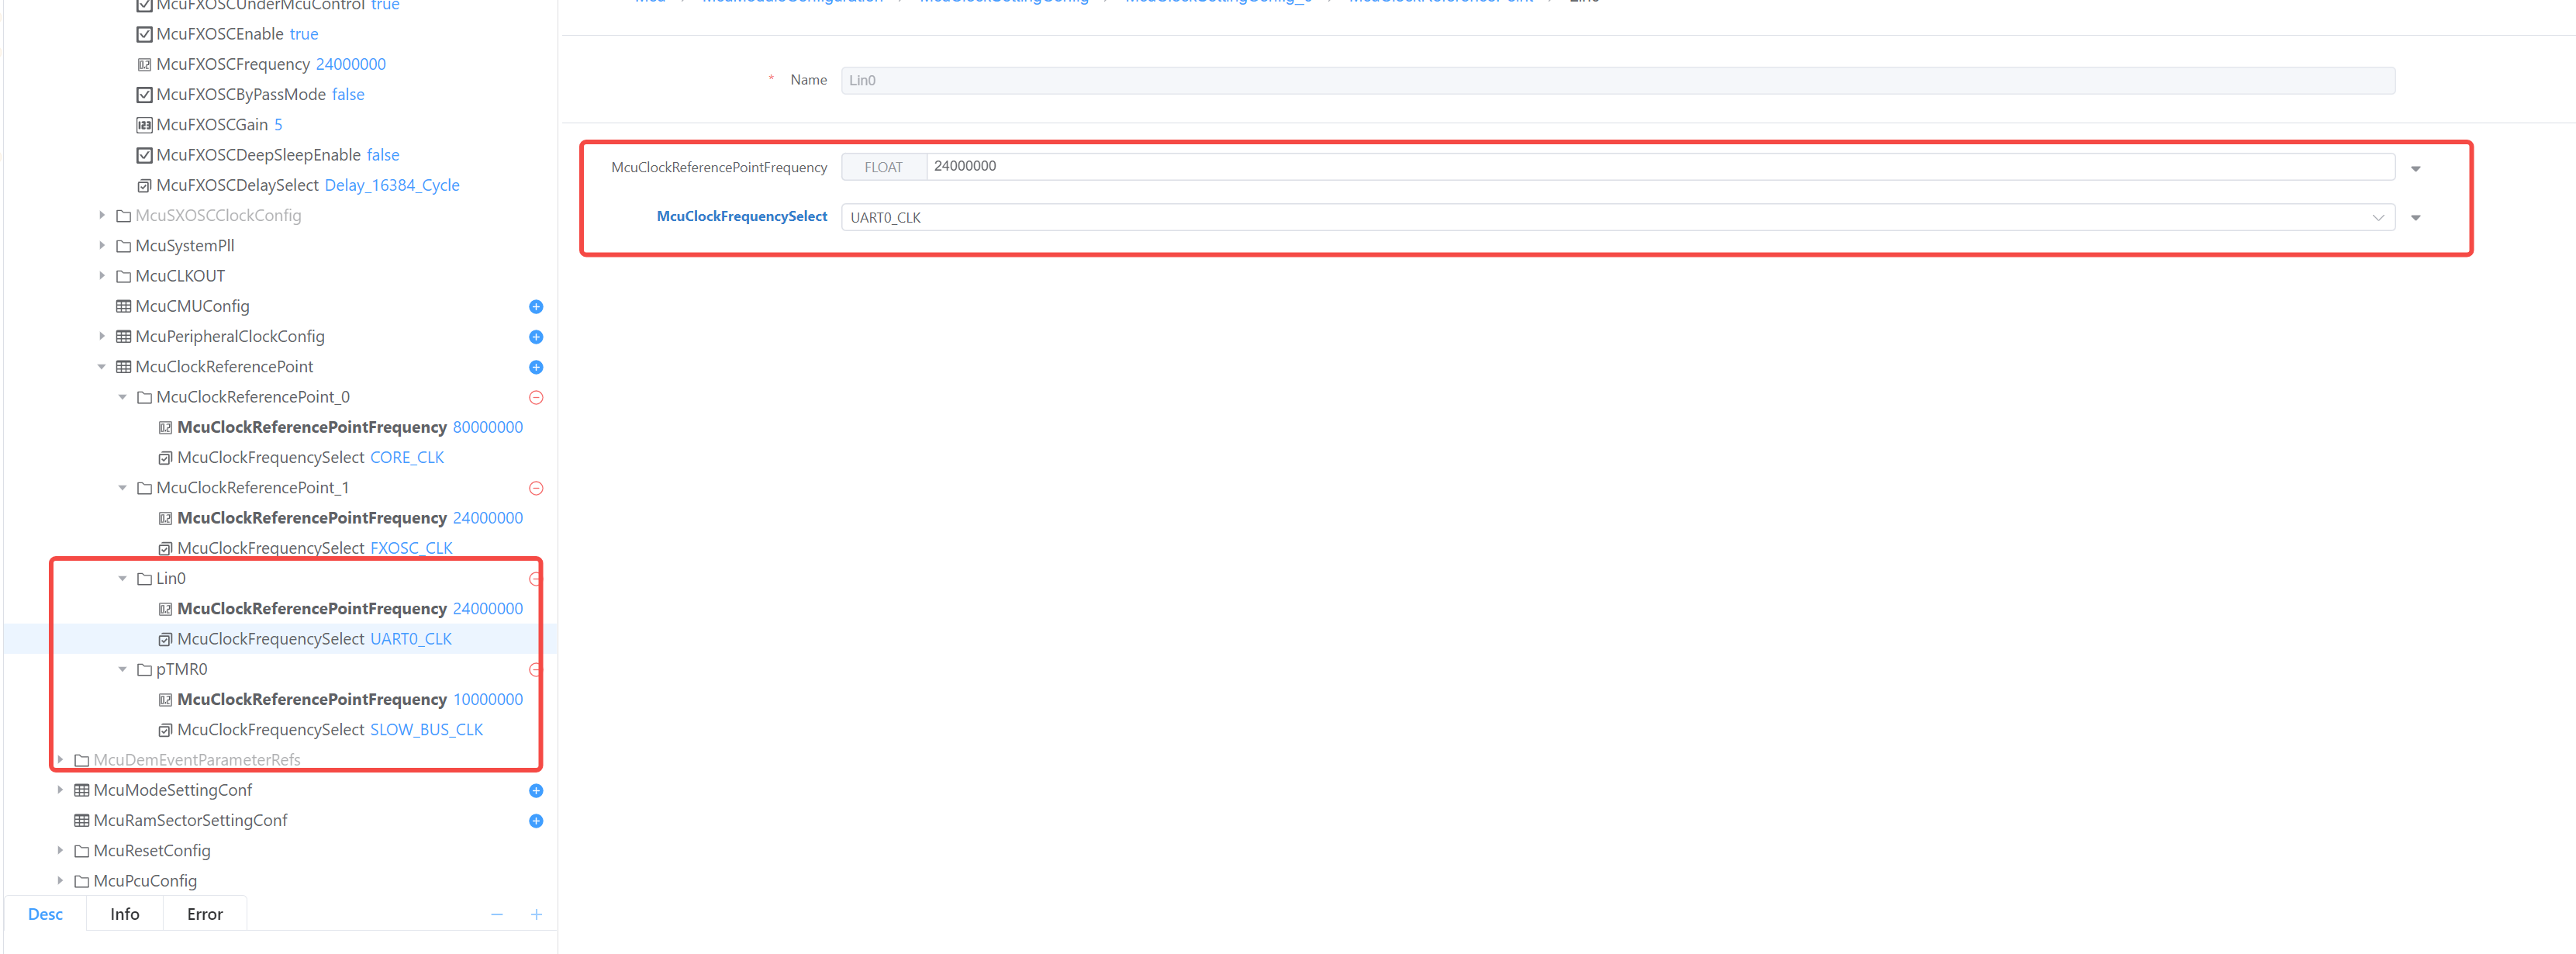Screen dimensions: 2576x954
Task: Switch to the Info tab
Action: pyautogui.click(x=125, y=914)
